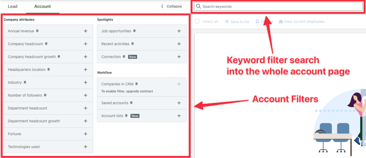
Task: Select the Account tab
Action: (x=43, y=6)
